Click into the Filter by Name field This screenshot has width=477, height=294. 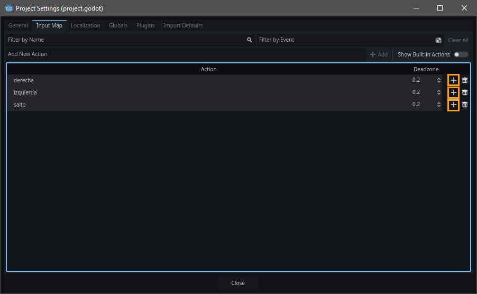click(x=124, y=40)
